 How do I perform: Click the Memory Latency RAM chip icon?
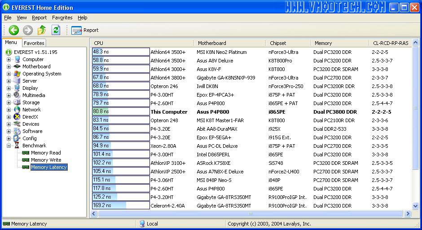tap(26, 167)
